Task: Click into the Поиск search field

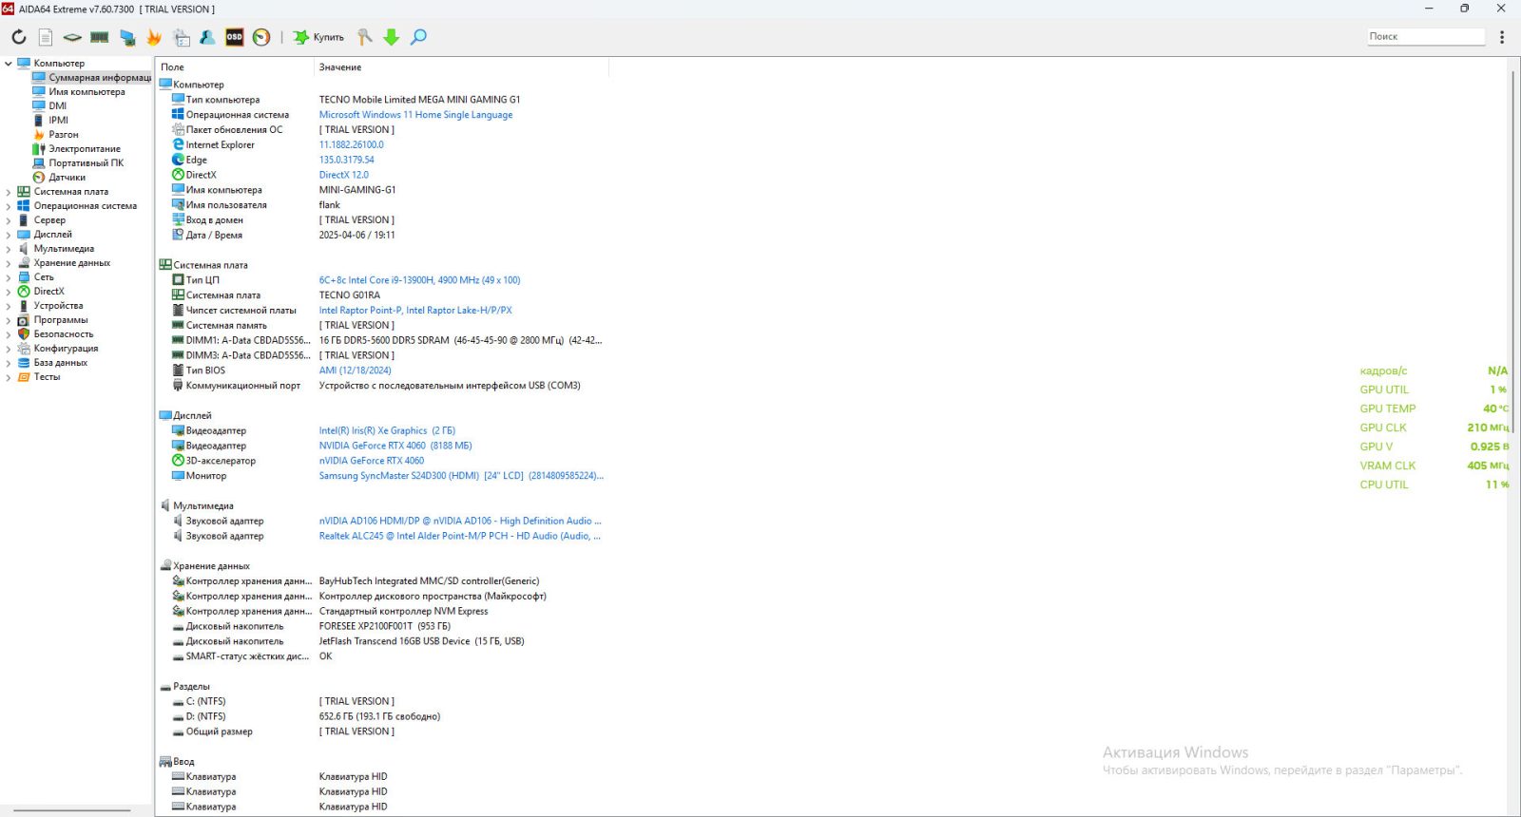Action: pos(1425,37)
